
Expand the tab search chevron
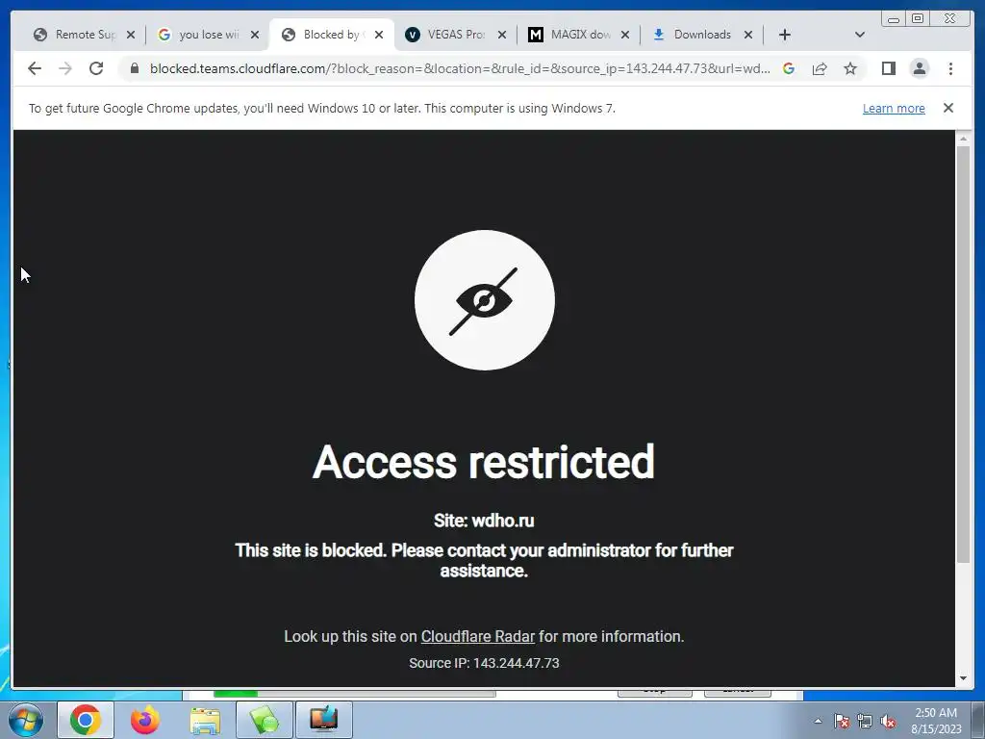859,35
